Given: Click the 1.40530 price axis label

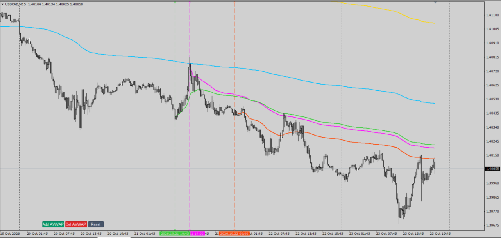Looking at the screenshot, I should coord(492,99).
